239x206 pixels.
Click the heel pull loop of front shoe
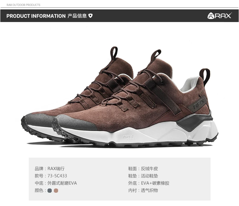pyautogui.click(x=205, y=77)
